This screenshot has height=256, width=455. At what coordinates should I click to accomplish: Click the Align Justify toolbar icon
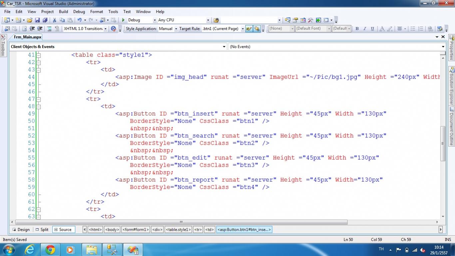400,29
